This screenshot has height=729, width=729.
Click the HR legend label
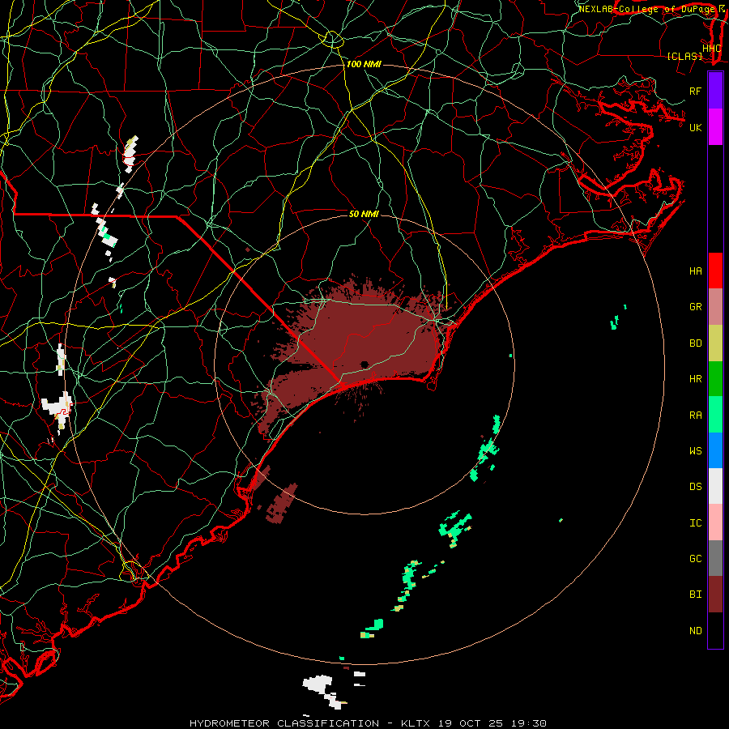click(695, 379)
